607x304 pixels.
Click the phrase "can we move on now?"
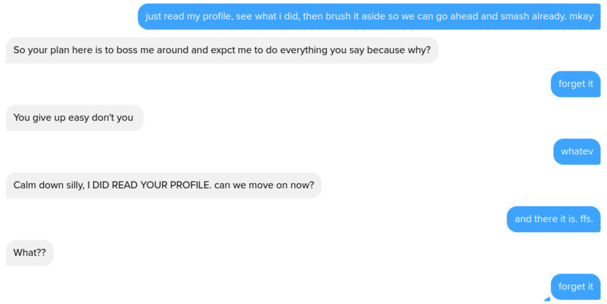[264, 185]
